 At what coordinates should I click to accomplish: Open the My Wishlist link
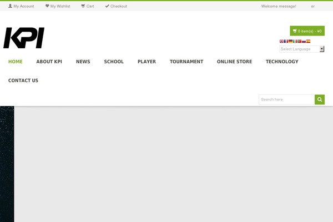pyautogui.click(x=58, y=6)
